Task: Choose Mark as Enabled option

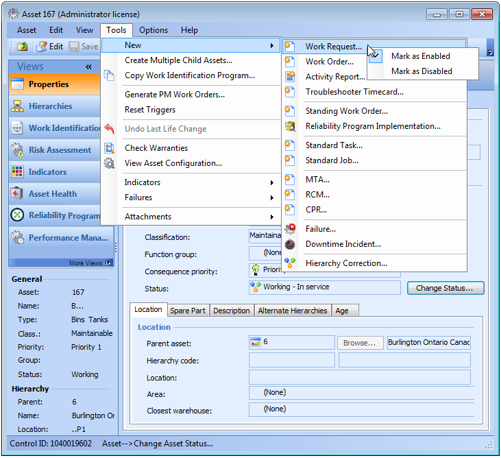Action: coord(420,56)
